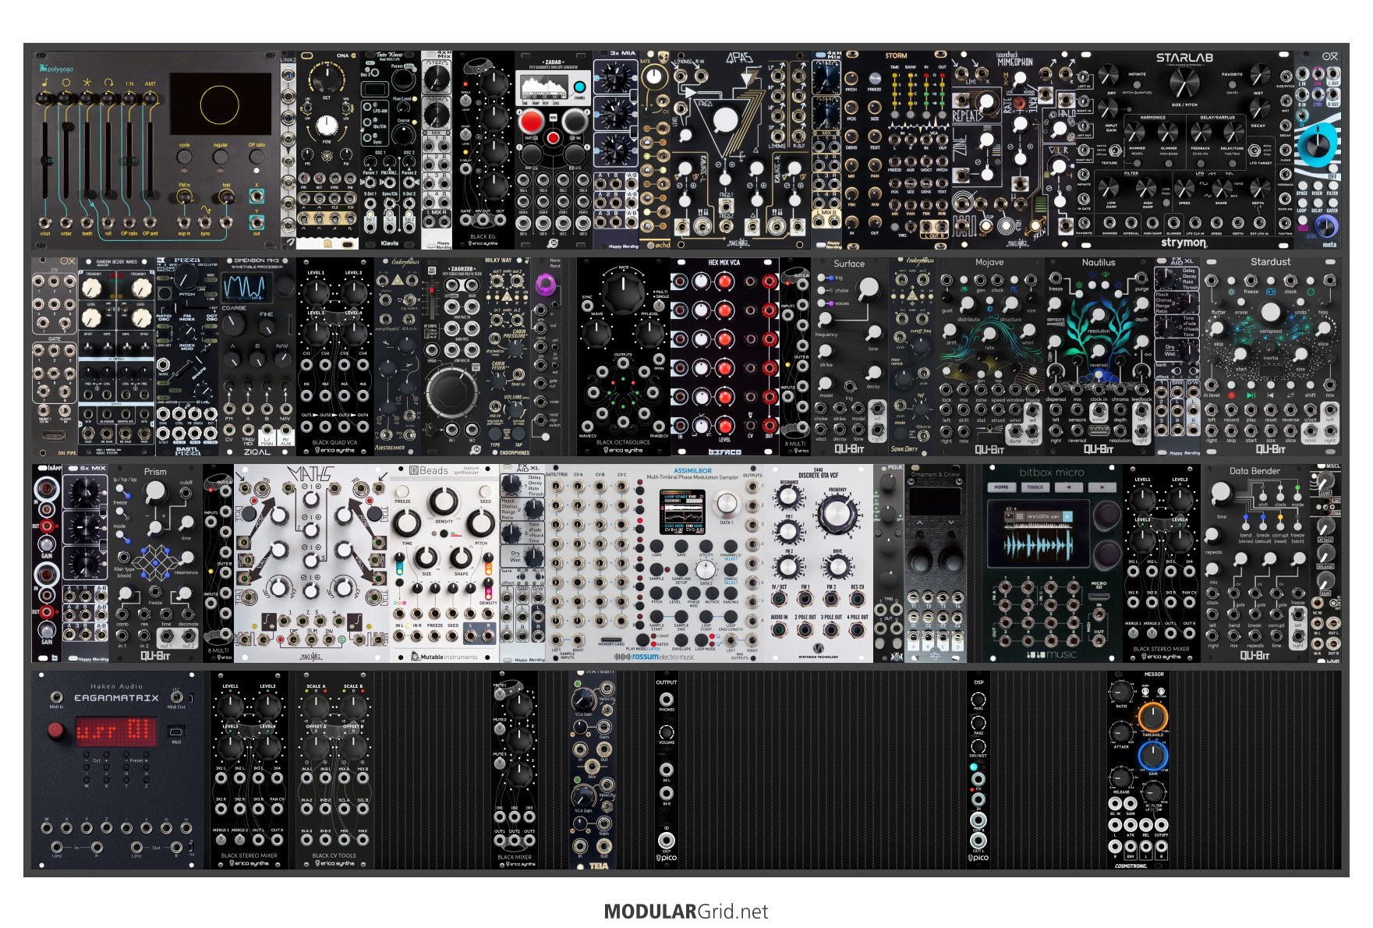1373x928 pixels.
Task: Click the polygogo X output jack
Action: point(257,196)
